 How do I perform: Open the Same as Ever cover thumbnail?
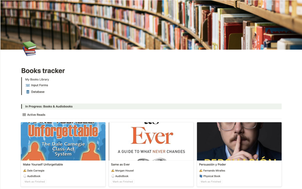click(151, 141)
